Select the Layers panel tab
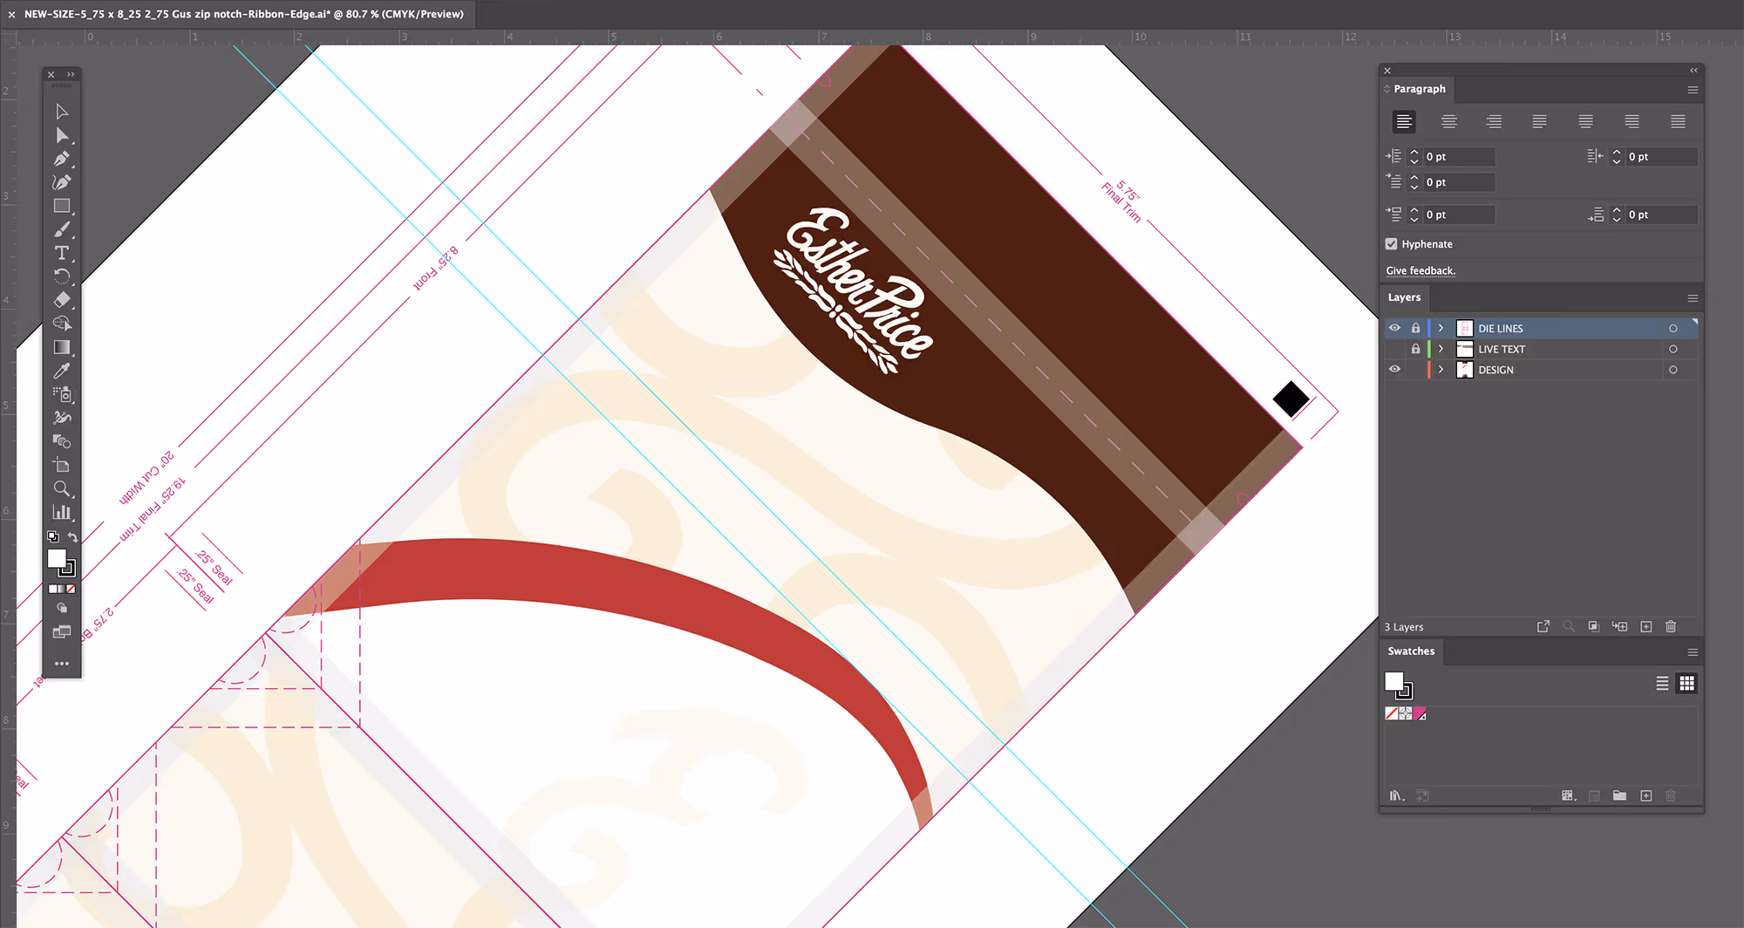This screenshot has width=1744, height=928. point(1405,297)
